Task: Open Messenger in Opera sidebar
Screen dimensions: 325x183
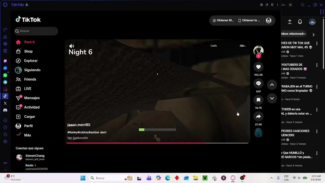Action: pos(5,68)
